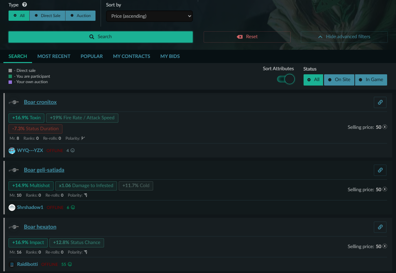
Task: Click the green participant legend swatch
Action: pos(10,76)
